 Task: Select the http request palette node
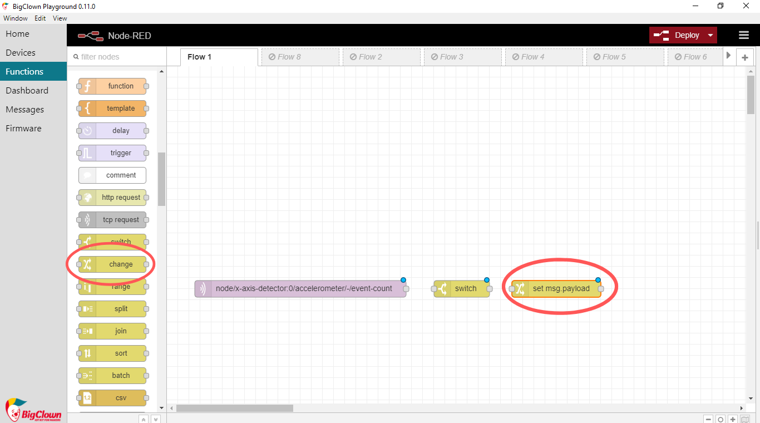112,198
